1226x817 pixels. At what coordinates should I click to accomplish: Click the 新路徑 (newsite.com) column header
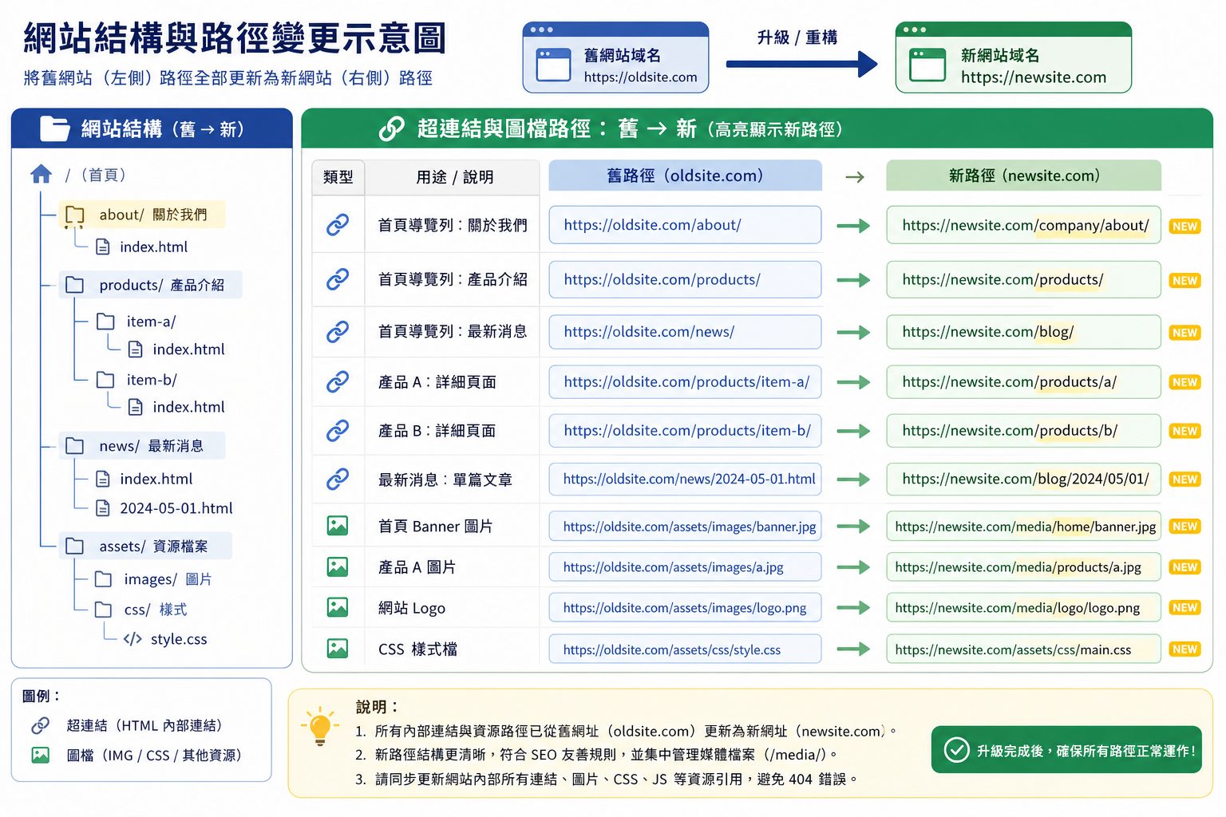[x=1023, y=176]
